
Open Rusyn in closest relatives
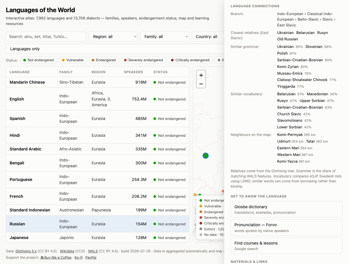(323, 33)
